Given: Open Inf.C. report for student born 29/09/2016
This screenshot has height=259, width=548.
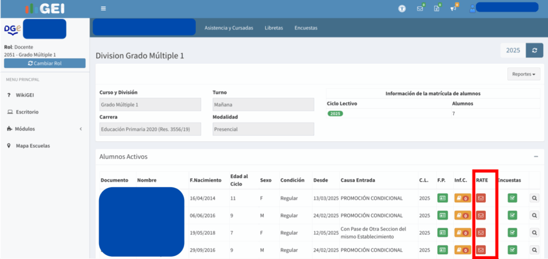Looking at the screenshot, I should click(x=462, y=250).
